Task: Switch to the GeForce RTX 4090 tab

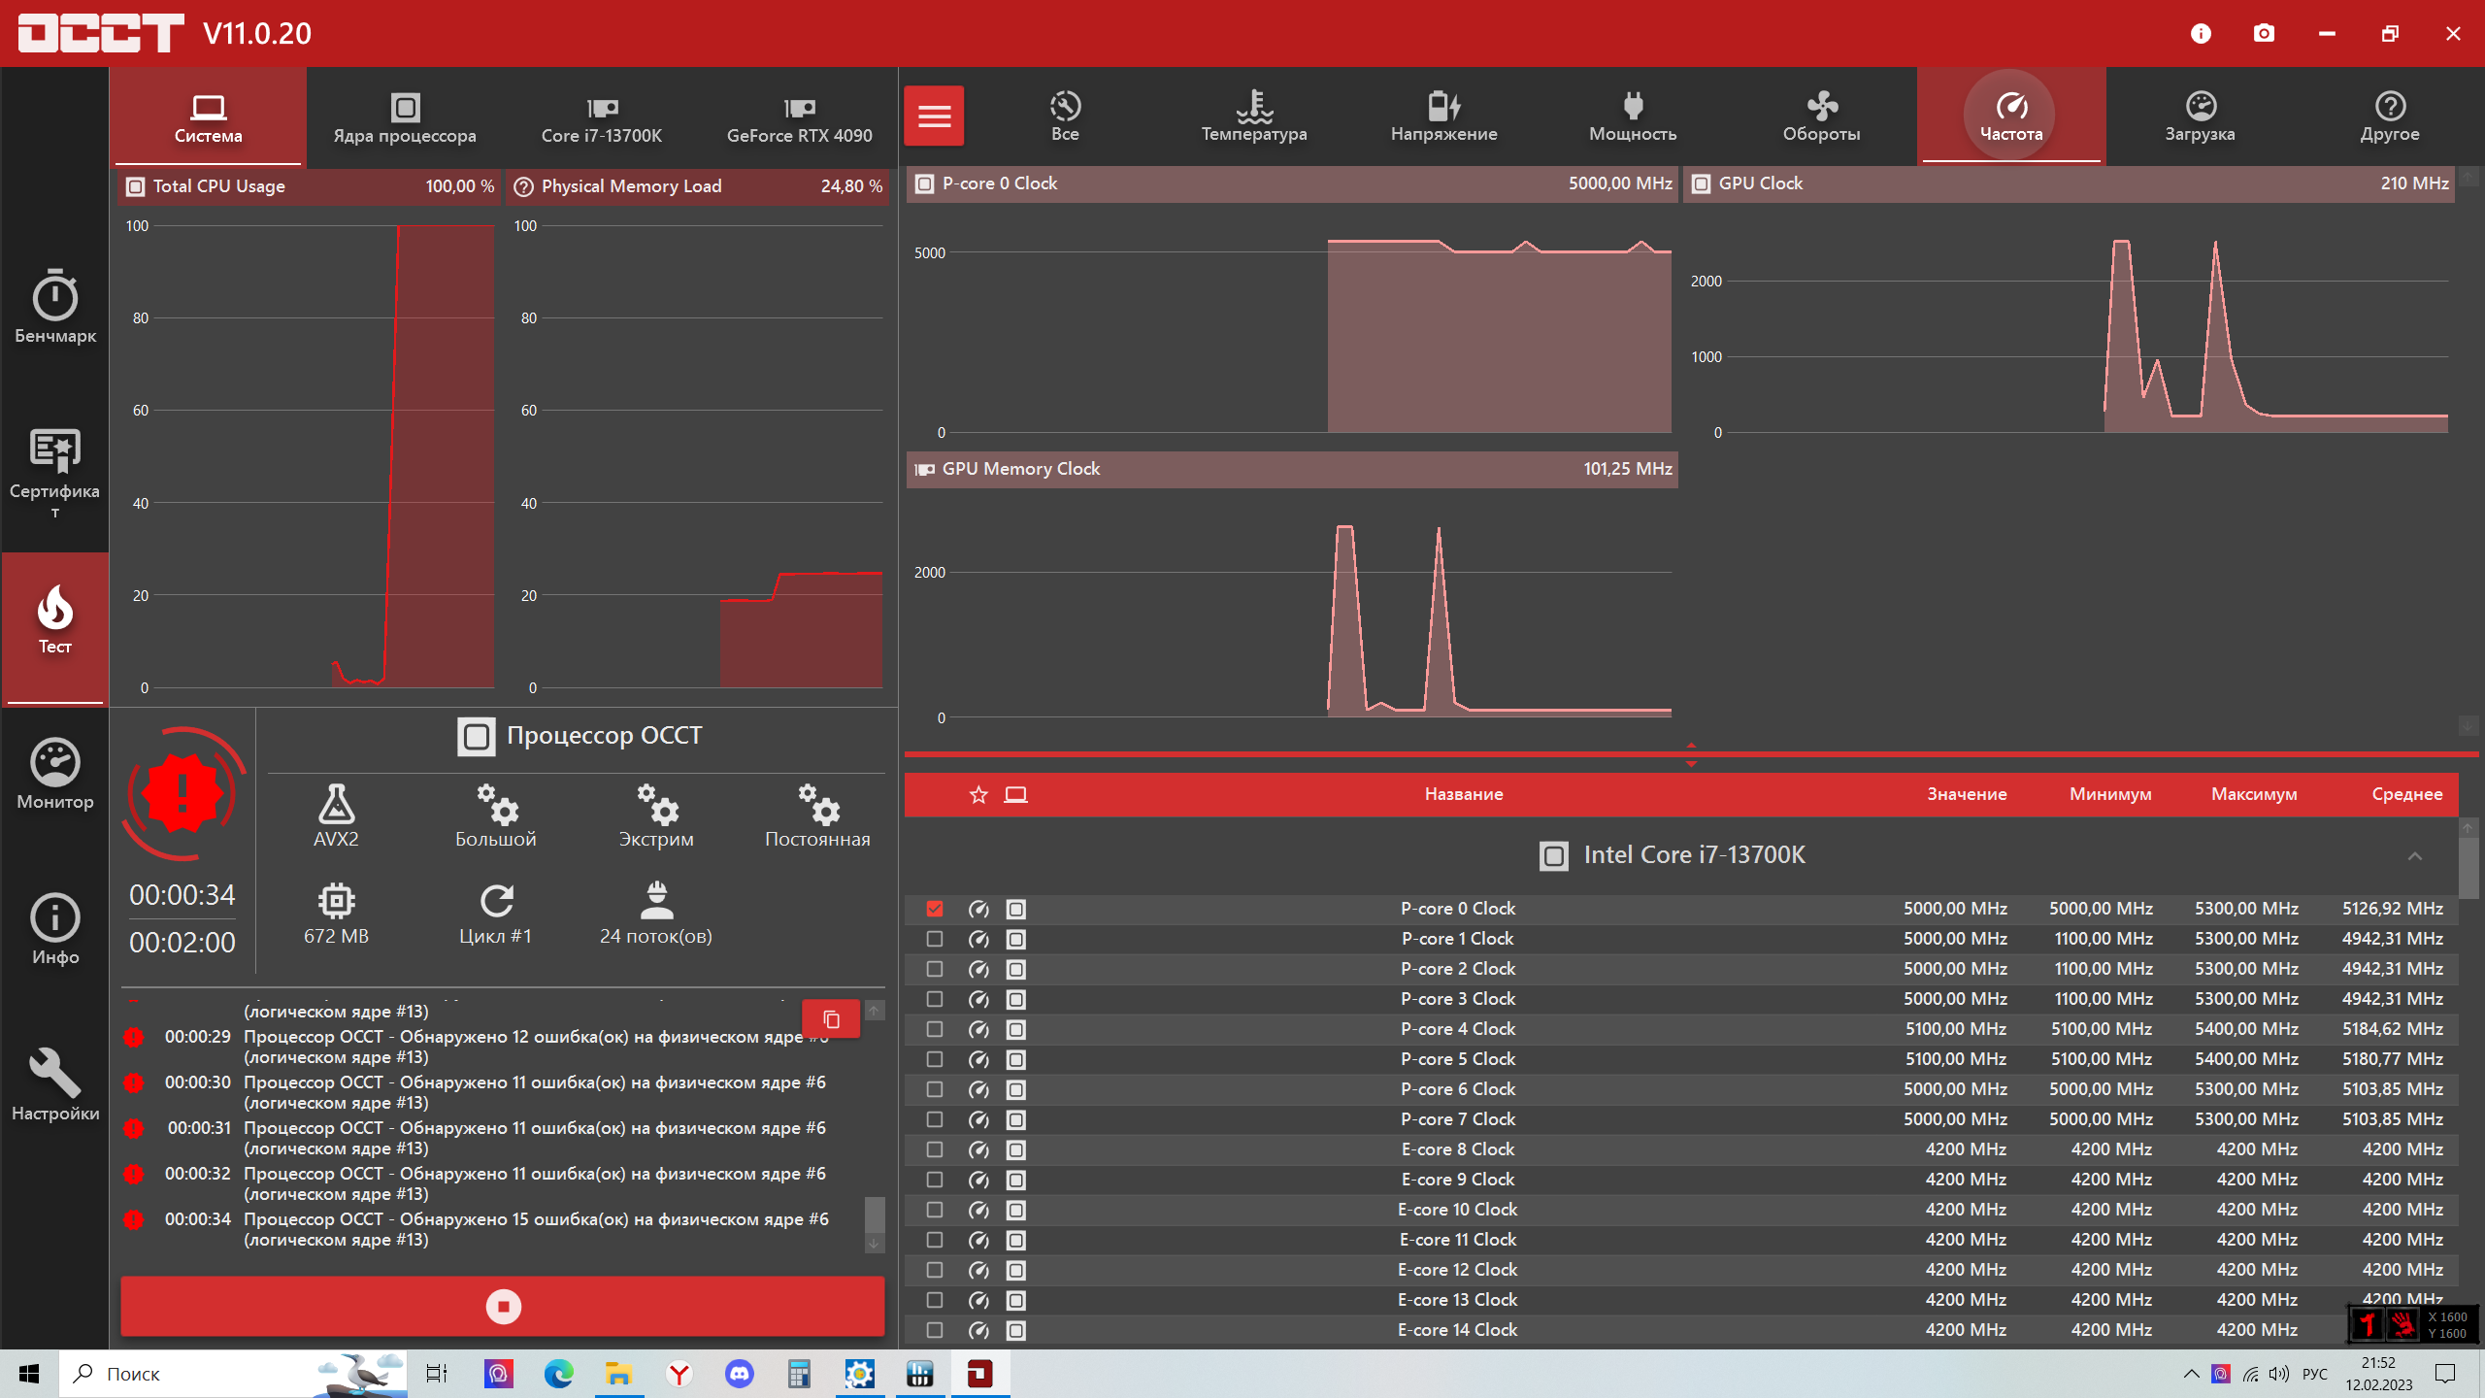Action: tap(799, 118)
